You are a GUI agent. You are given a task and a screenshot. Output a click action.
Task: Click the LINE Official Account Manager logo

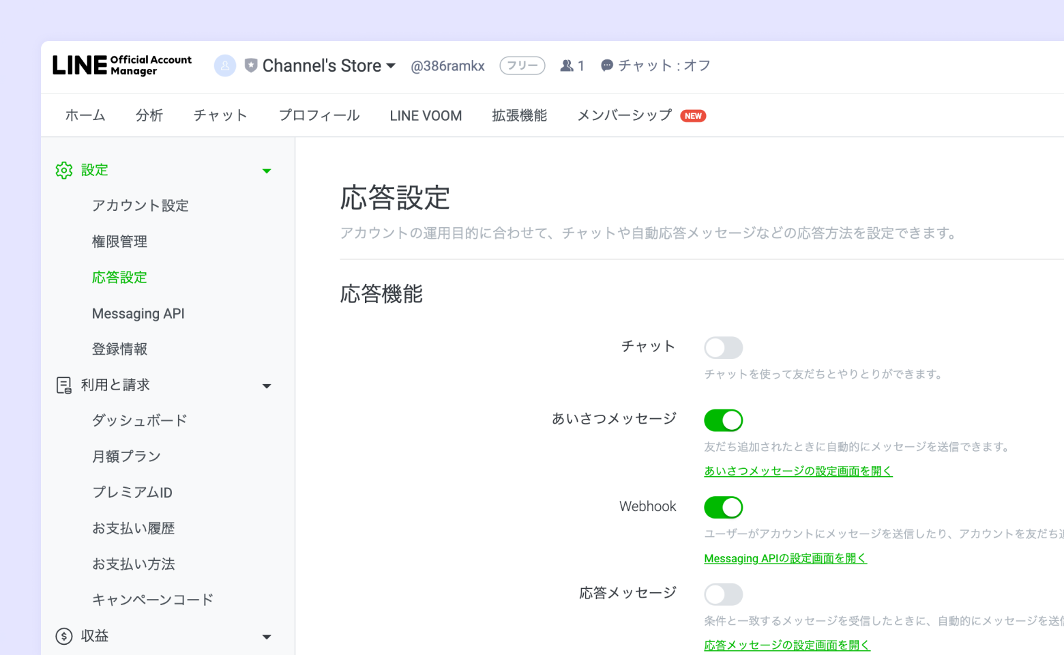point(122,65)
